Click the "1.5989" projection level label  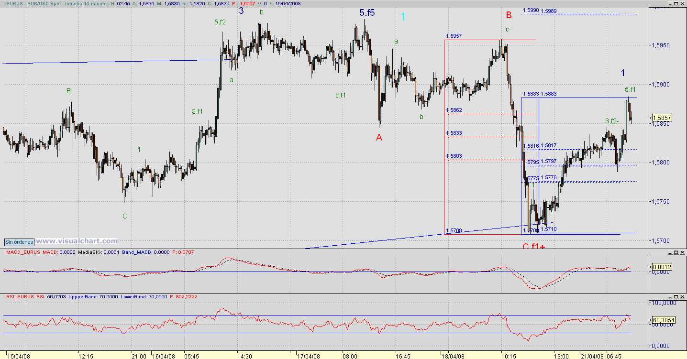[548, 11]
